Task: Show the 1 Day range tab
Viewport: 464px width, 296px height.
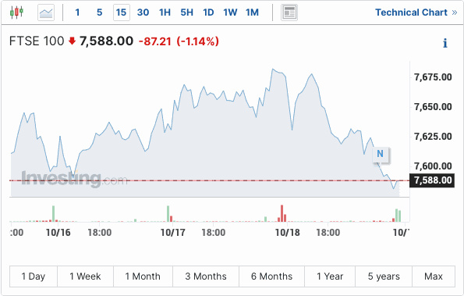Action: (x=34, y=276)
